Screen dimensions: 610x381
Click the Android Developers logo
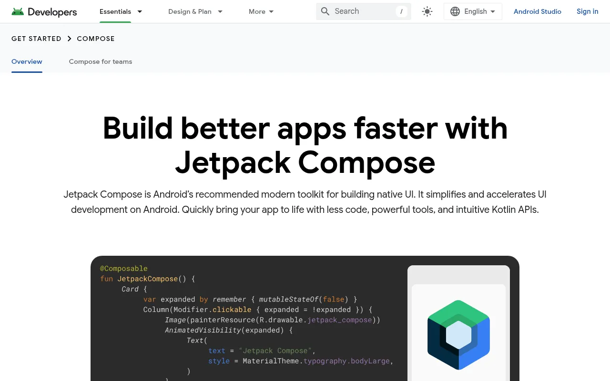pyautogui.click(x=44, y=11)
